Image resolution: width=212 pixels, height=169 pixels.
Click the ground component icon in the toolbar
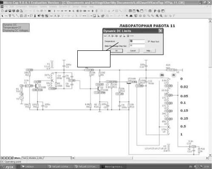click(x=54, y=11)
